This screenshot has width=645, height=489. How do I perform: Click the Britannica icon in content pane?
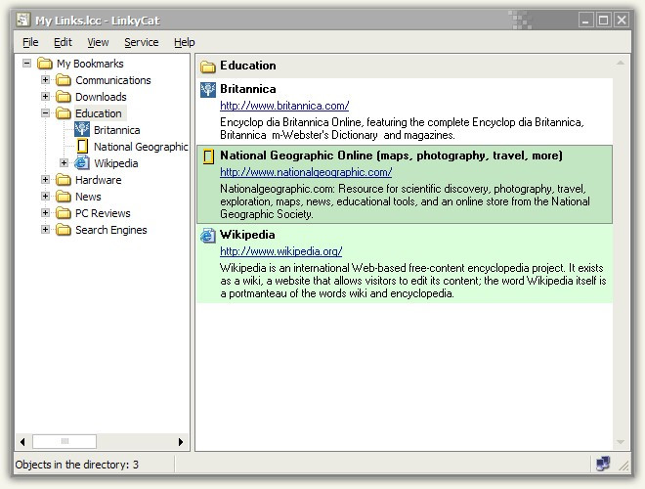pyautogui.click(x=208, y=90)
